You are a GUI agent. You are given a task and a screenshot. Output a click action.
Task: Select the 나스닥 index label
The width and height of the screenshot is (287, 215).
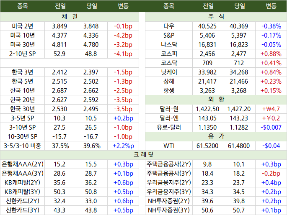tap(169, 45)
